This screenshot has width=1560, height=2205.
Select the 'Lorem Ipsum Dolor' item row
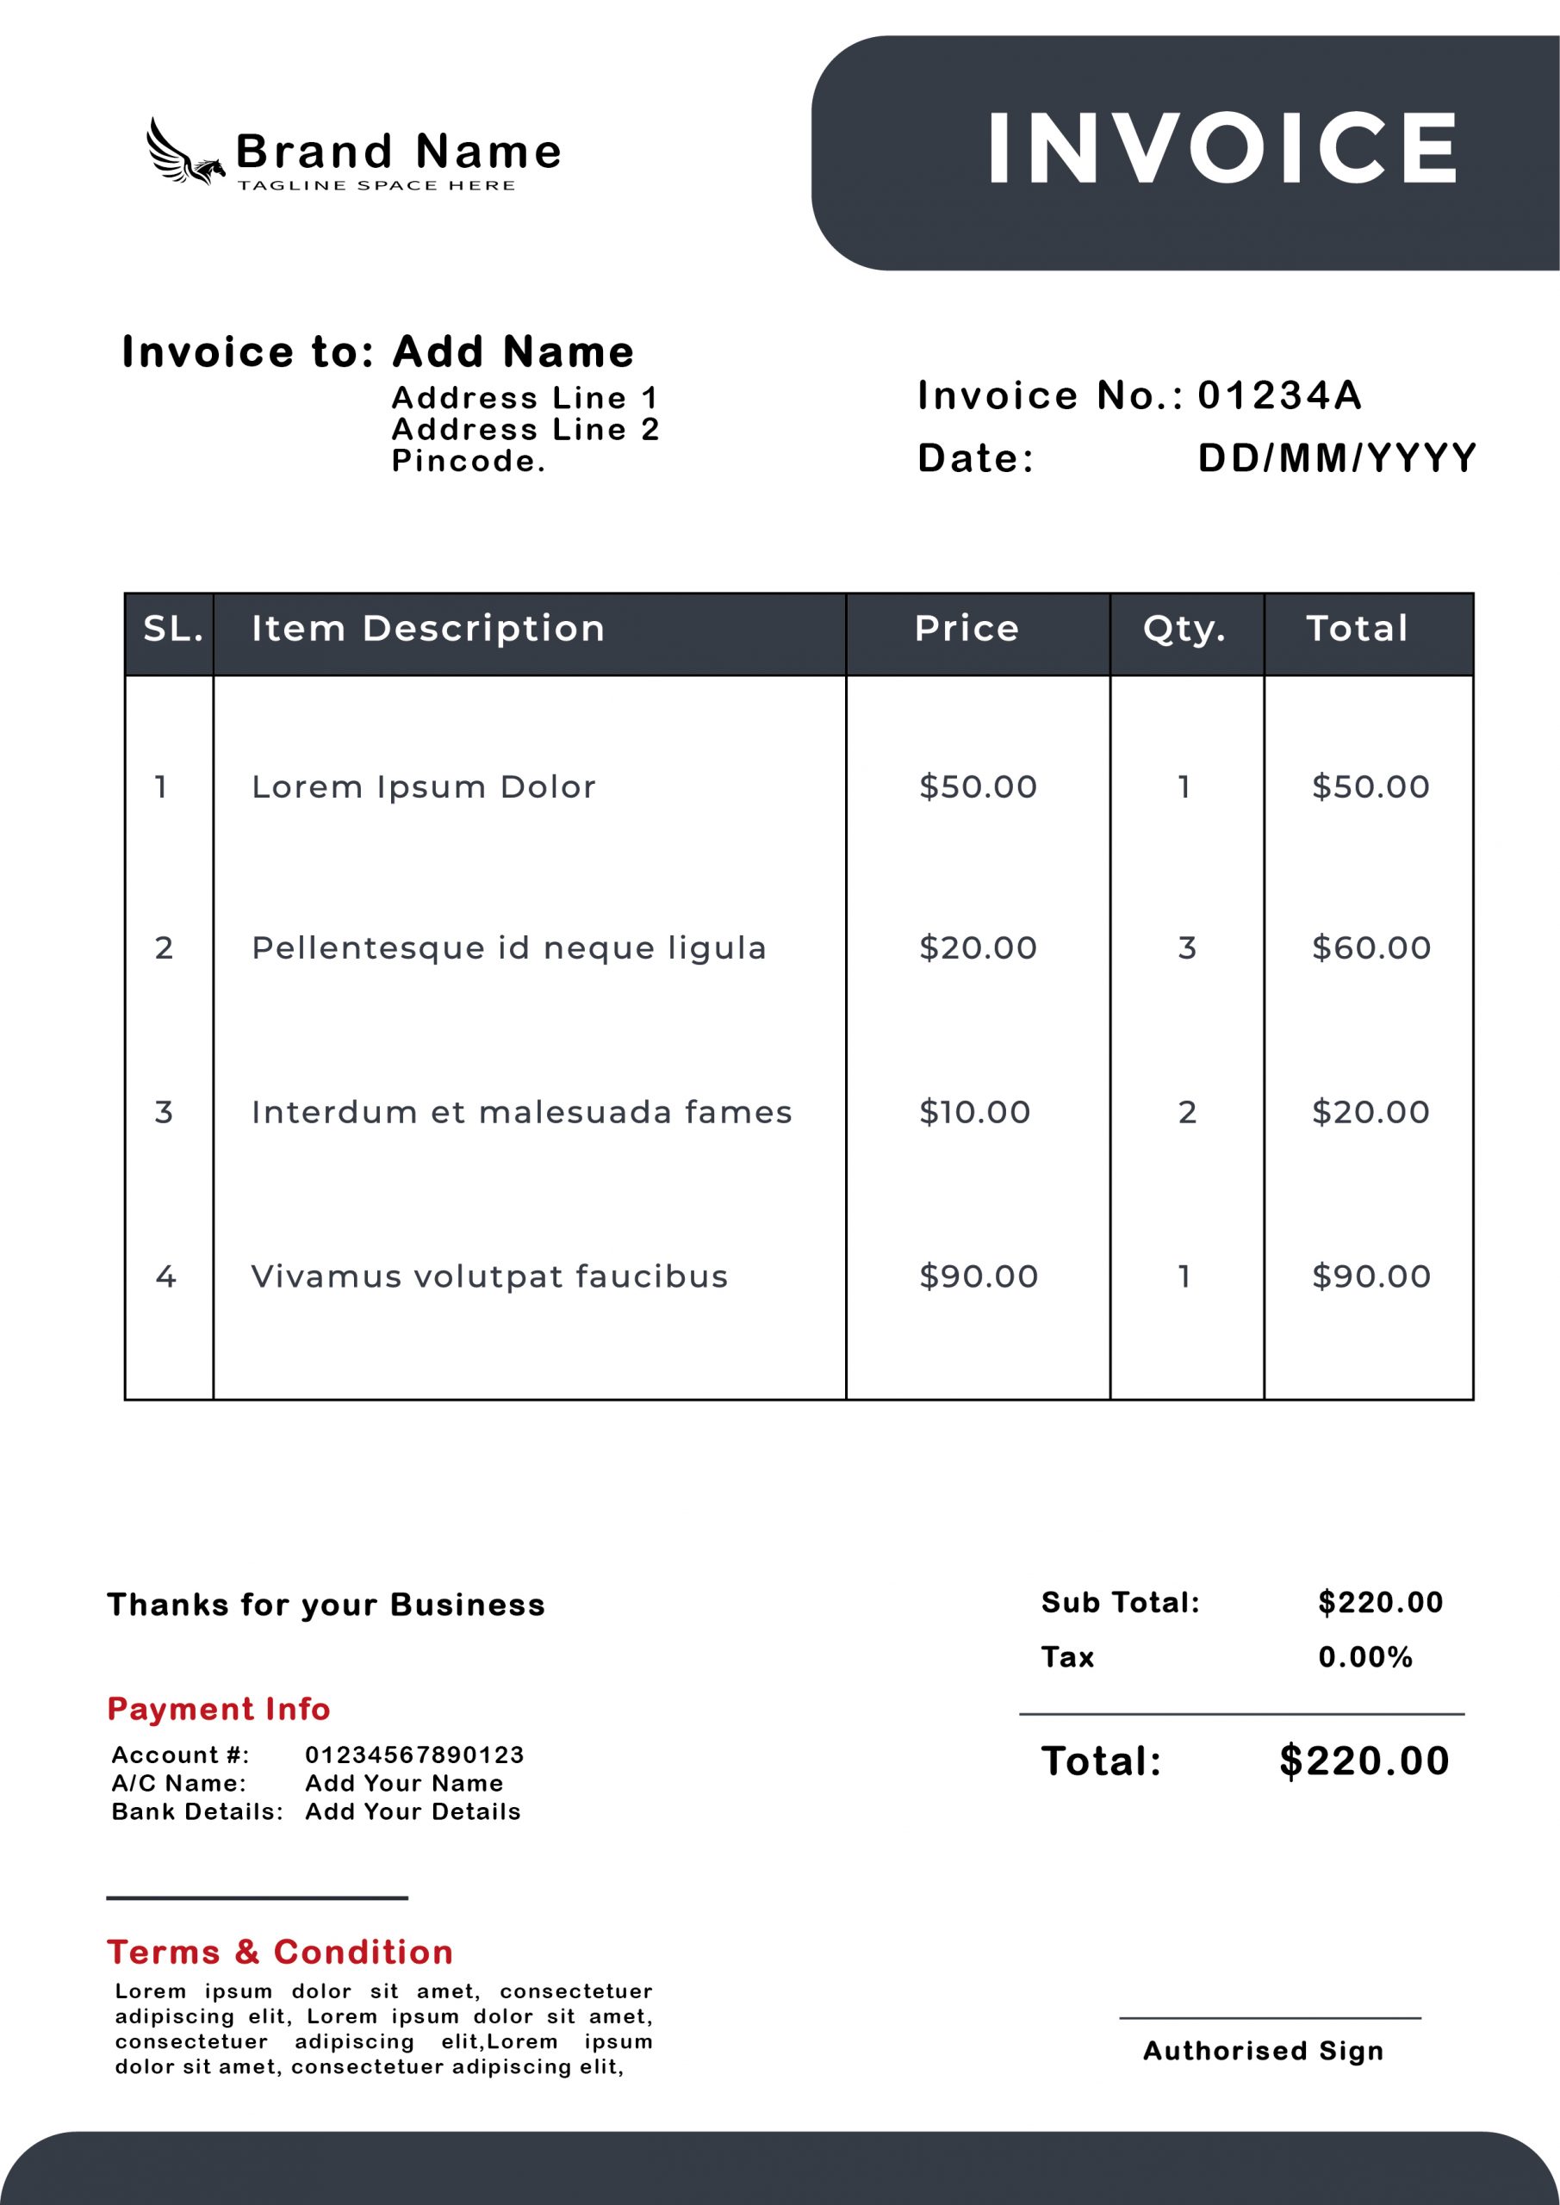tap(424, 787)
